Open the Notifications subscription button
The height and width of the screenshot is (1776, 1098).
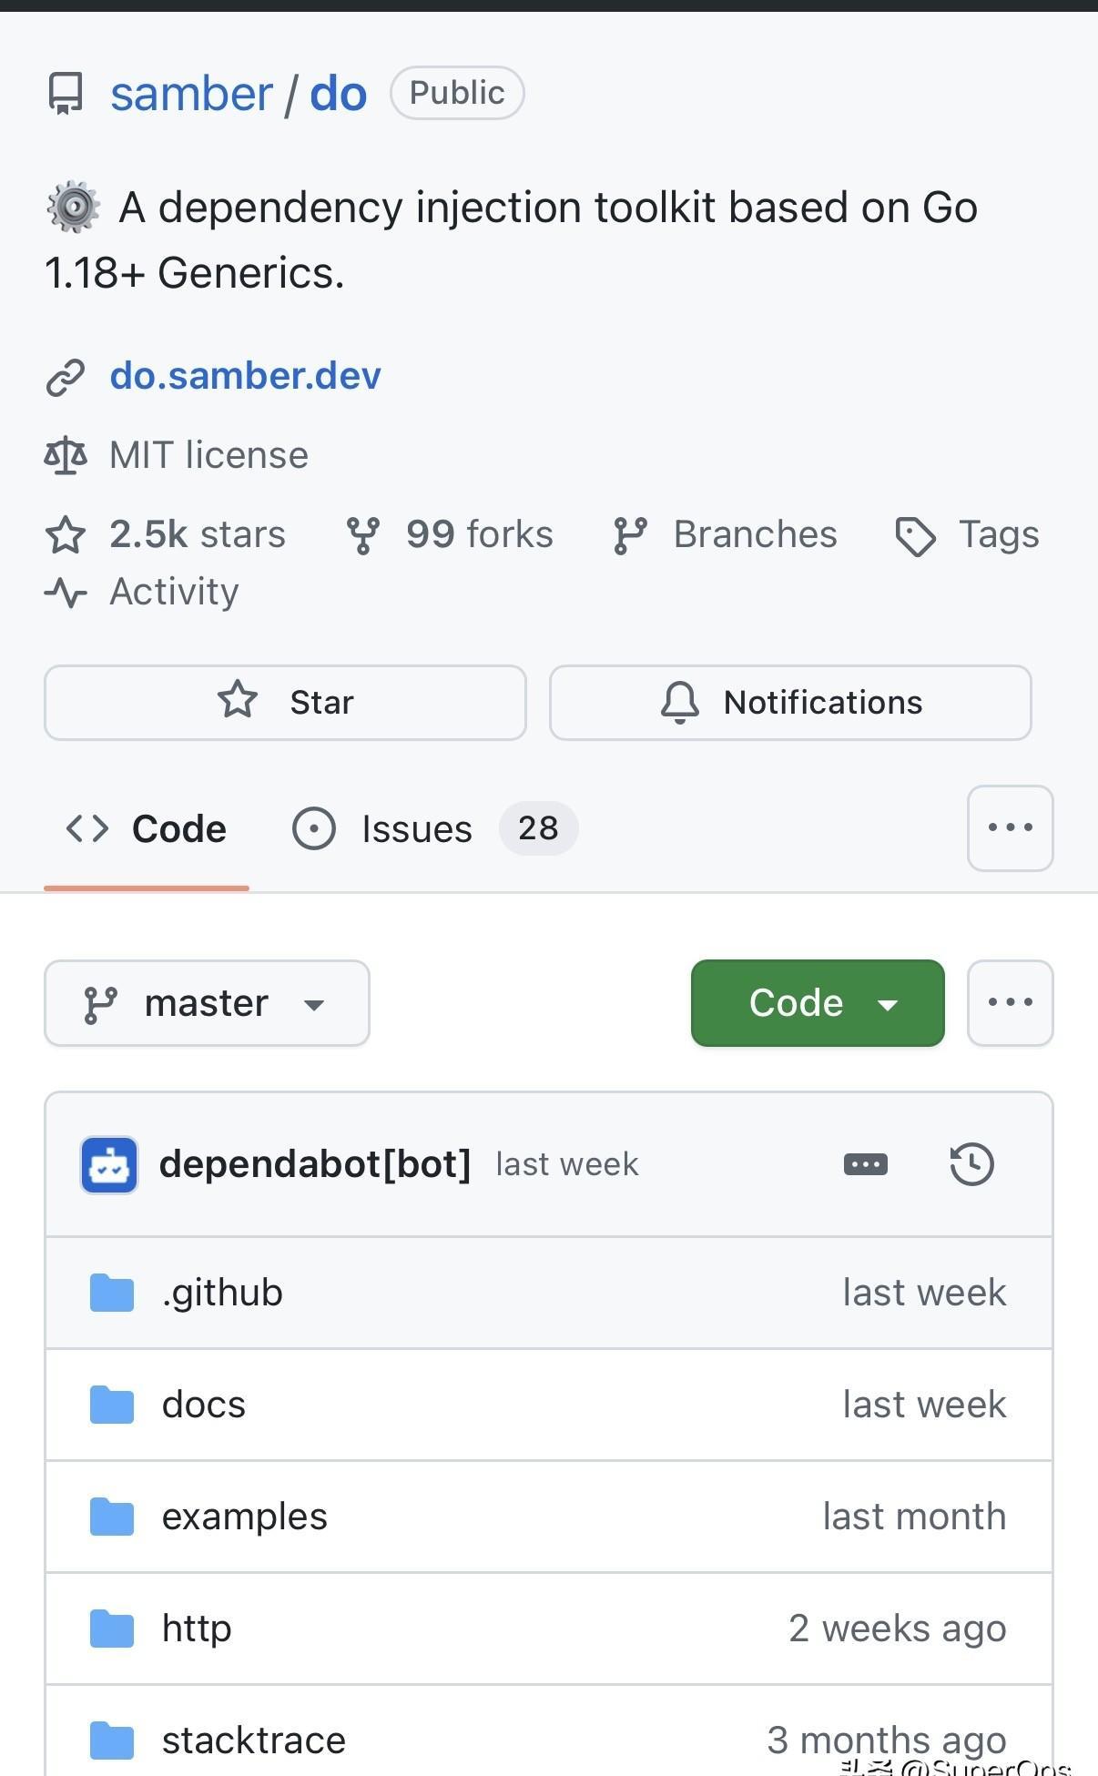click(790, 703)
